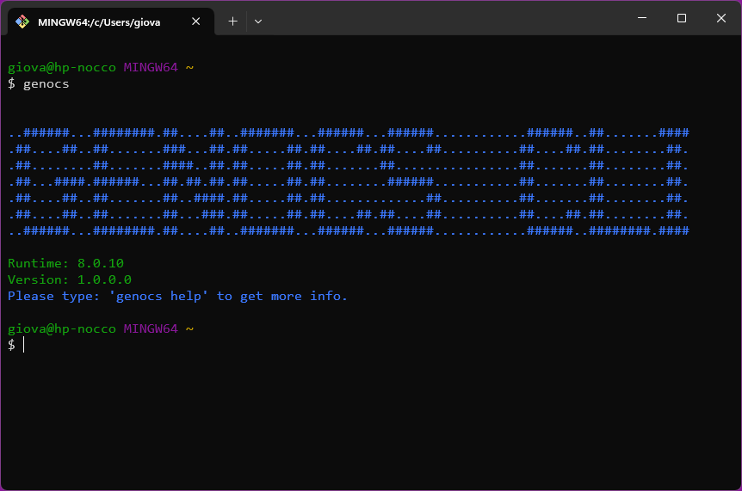The height and width of the screenshot is (491, 742).
Task: Click the 'Runtime: 8.0.10' output line
Action: [x=65, y=263]
